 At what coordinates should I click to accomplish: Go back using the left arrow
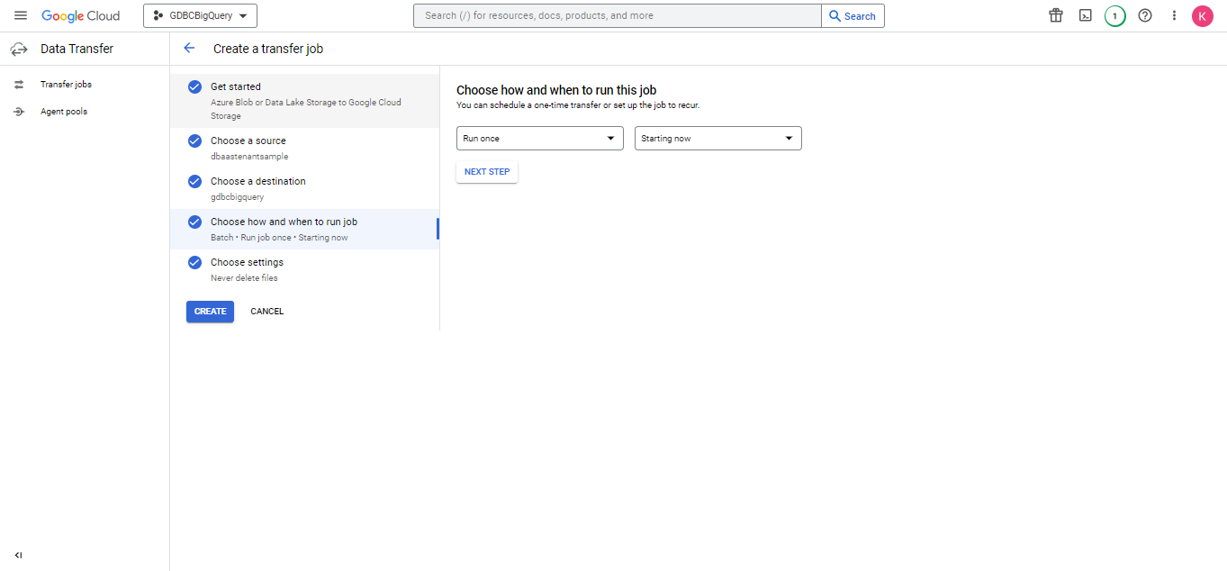coord(189,49)
